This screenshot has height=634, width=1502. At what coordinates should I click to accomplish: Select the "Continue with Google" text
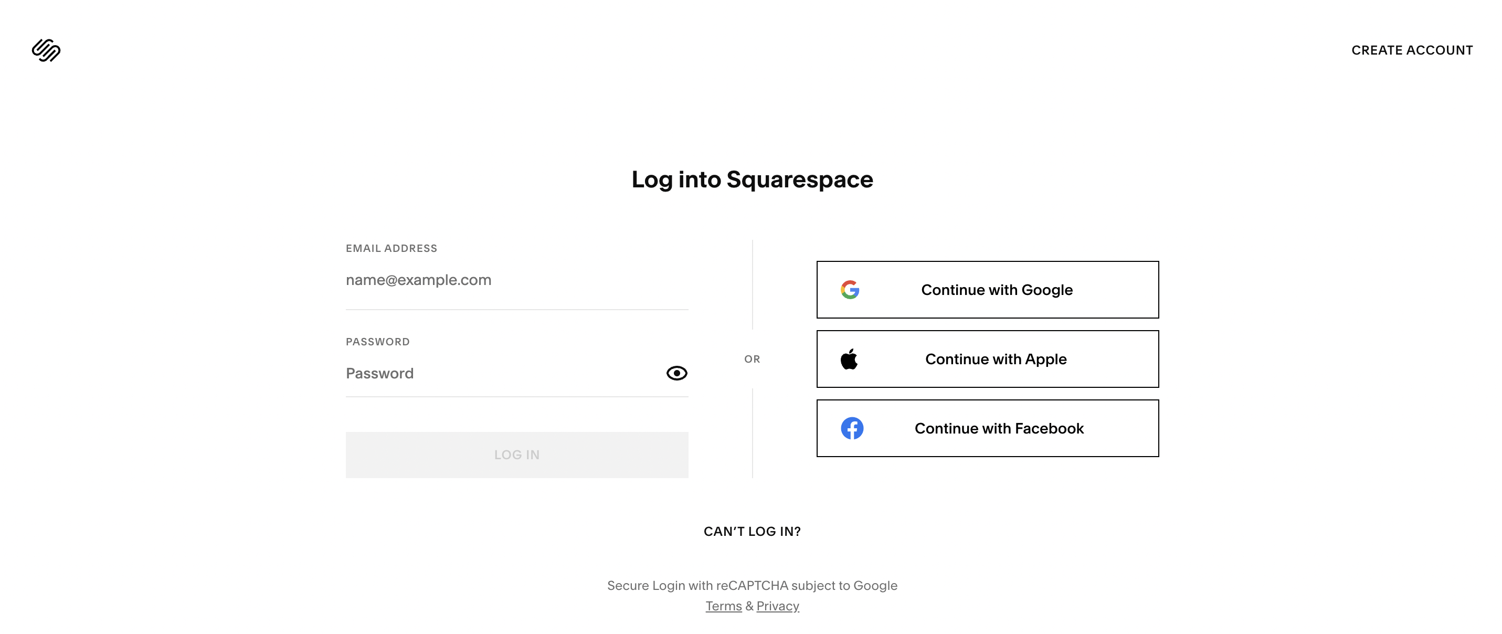pos(997,290)
